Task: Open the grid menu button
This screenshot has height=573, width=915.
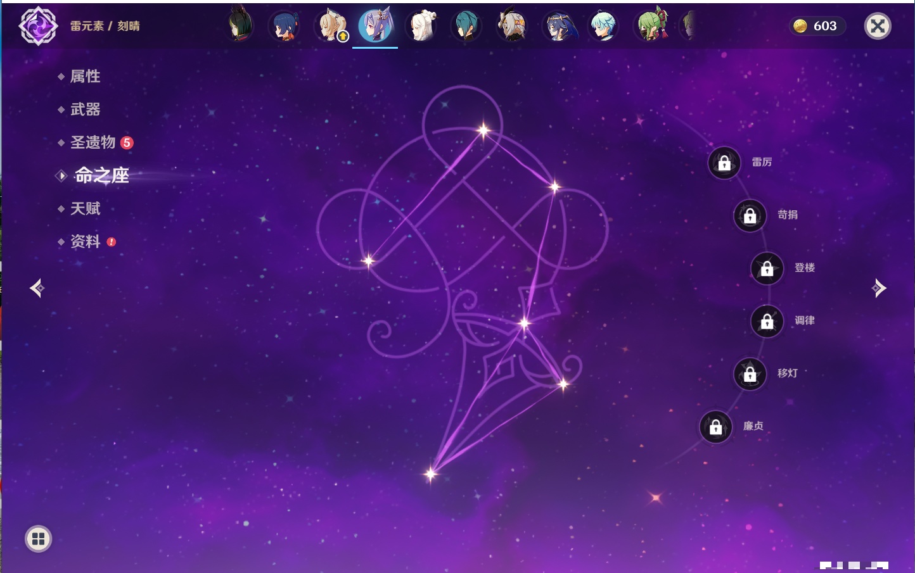Action: click(x=38, y=539)
